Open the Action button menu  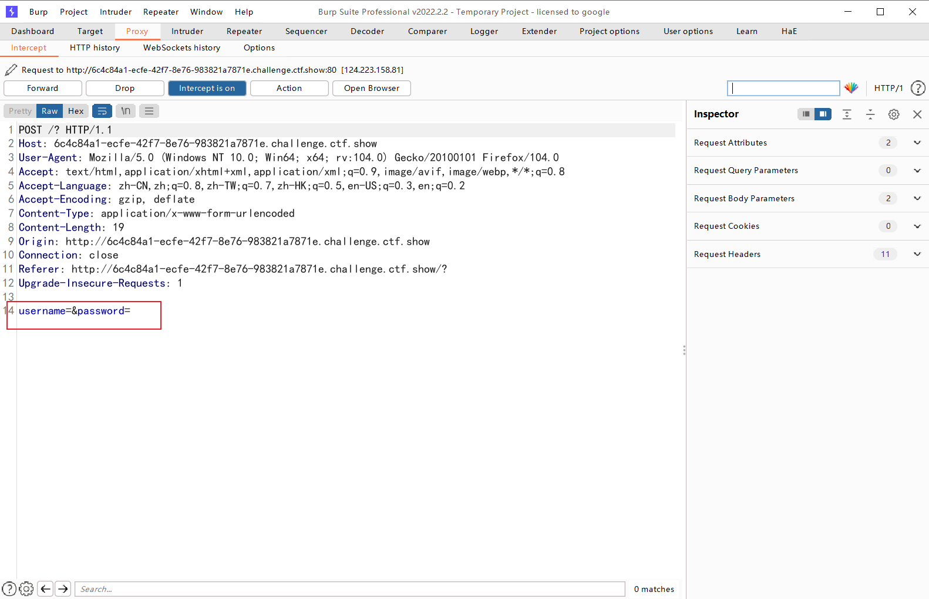290,88
